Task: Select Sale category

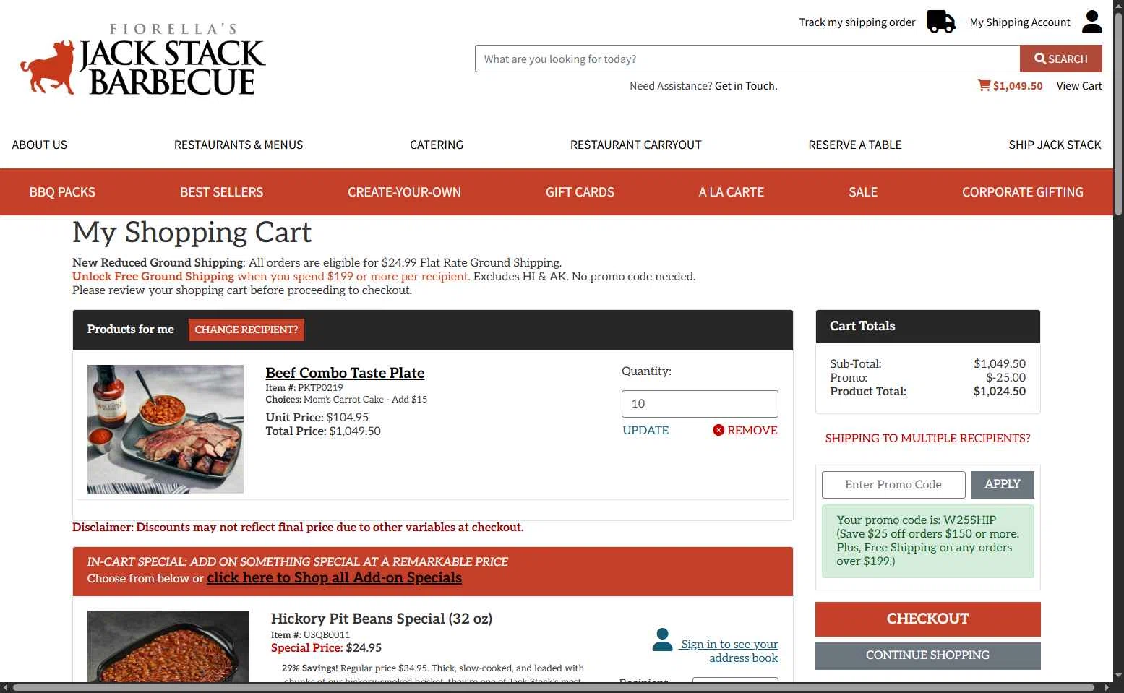Action: (x=863, y=192)
